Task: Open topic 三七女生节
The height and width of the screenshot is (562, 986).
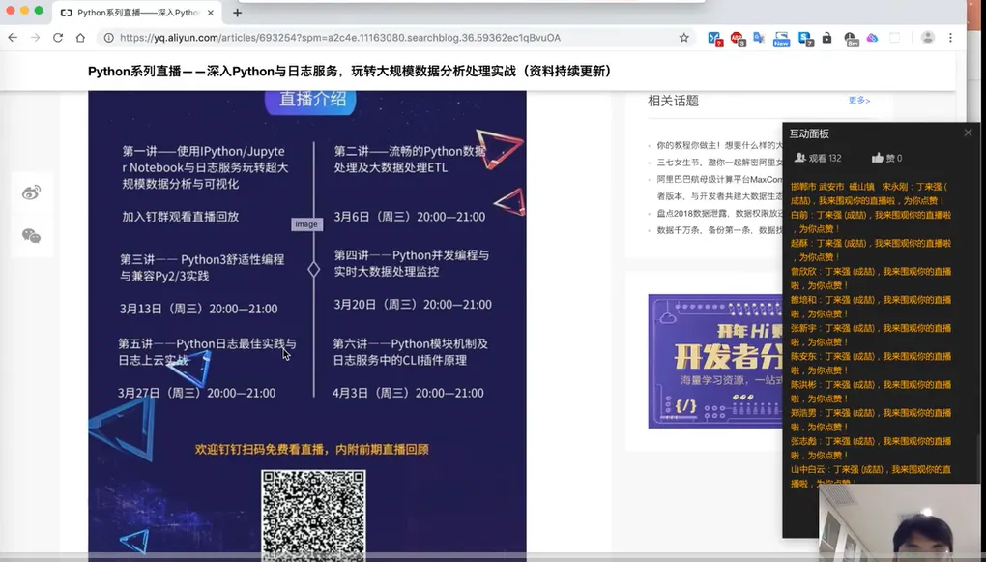Action: (x=720, y=163)
